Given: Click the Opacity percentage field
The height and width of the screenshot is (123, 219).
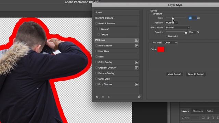Looking at the screenshot, I should click(x=192, y=32).
